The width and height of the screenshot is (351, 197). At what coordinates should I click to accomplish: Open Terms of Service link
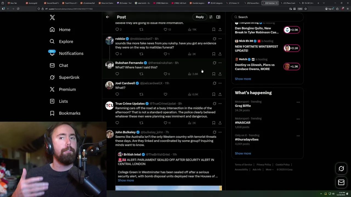coord(243,165)
